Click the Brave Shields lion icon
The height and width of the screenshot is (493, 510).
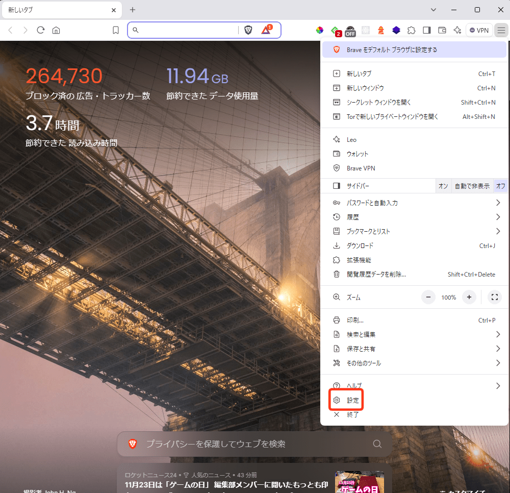[x=248, y=30]
